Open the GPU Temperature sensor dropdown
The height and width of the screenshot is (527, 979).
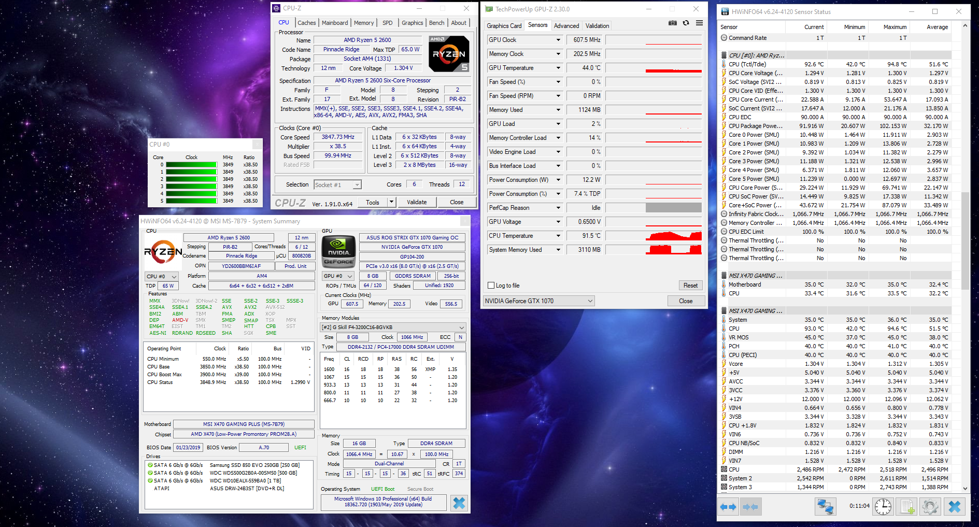[558, 68]
